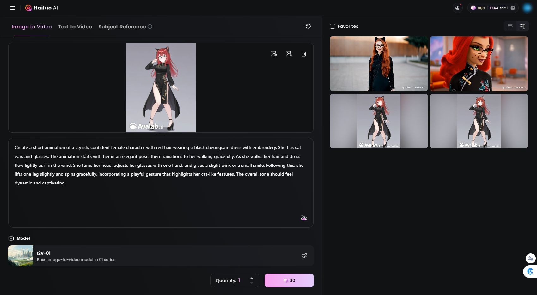Screen dimensions: 537x295
Task: Switch to list layout view
Action: click(x=510, y=26)
